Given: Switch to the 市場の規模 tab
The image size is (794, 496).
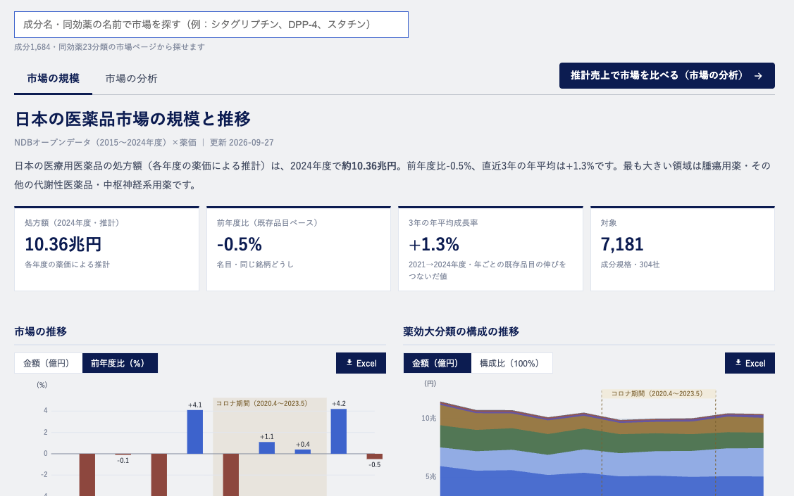Looking at the screenshot, I should click(x=53, y=78).
